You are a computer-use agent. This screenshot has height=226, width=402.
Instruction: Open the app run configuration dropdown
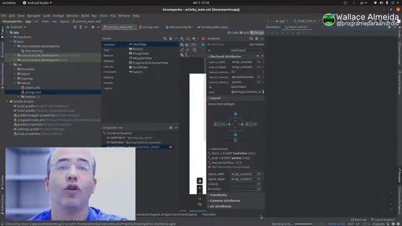[x=281, y=21]
